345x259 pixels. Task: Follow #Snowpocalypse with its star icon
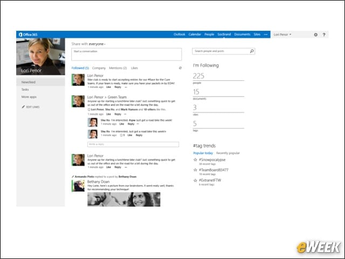coord(195,160)
